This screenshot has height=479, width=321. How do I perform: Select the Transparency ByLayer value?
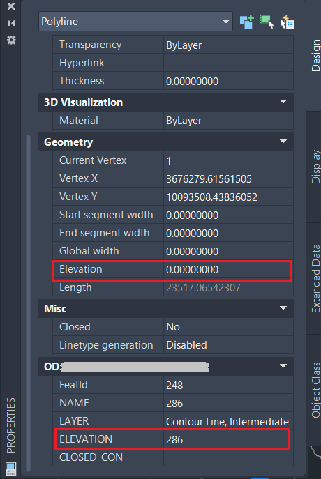pos(228,45)
